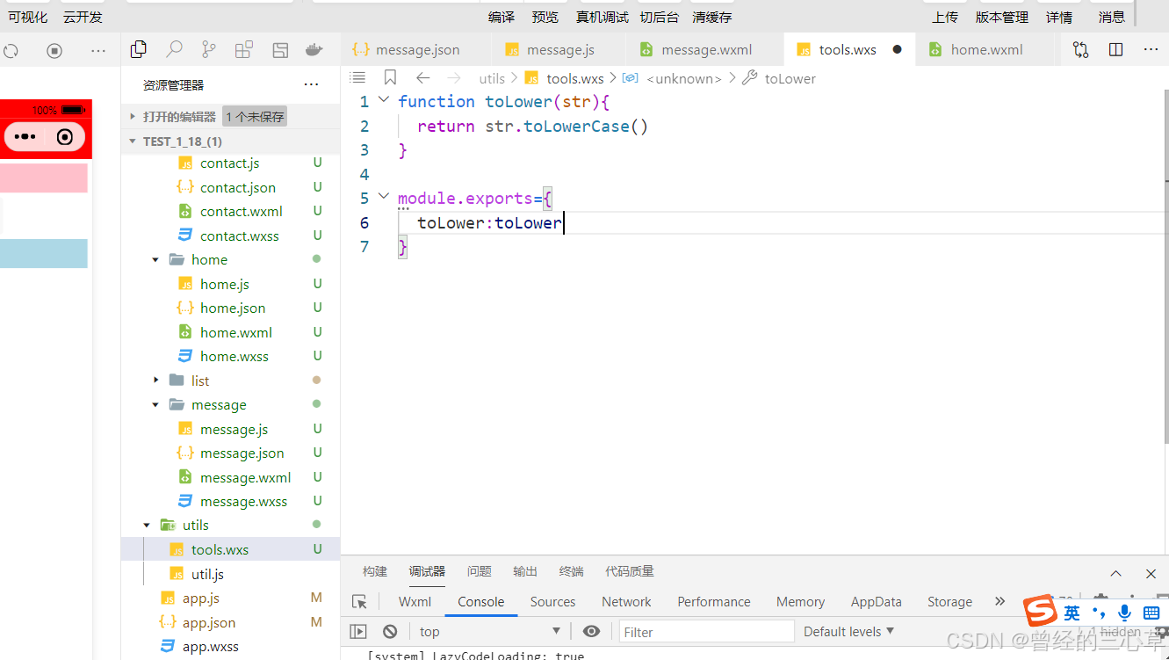The width and height of the screenshot is (1169, 660).
Task: Open the Default levels dropdown
Action: (848, 632)
